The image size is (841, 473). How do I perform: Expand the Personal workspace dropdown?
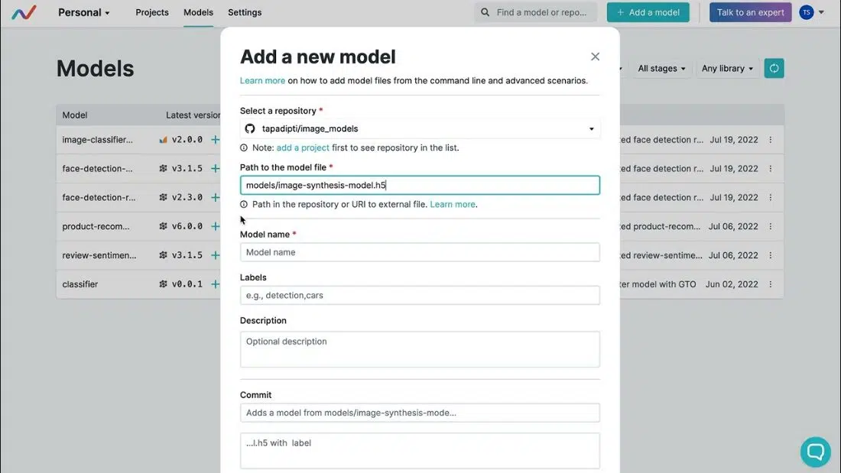click(84, 13)
